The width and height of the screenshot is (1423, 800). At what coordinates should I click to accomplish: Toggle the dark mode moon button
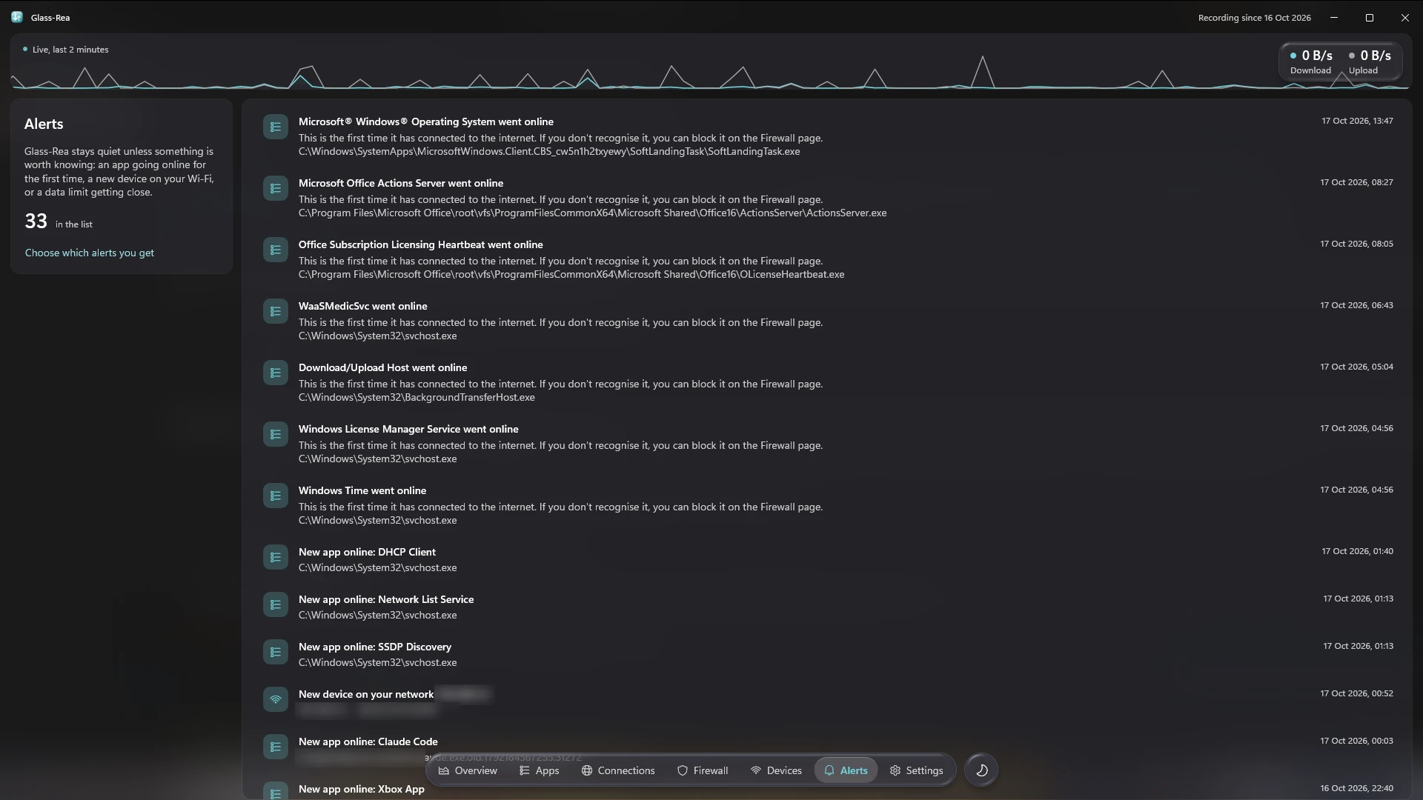(981, 770)
